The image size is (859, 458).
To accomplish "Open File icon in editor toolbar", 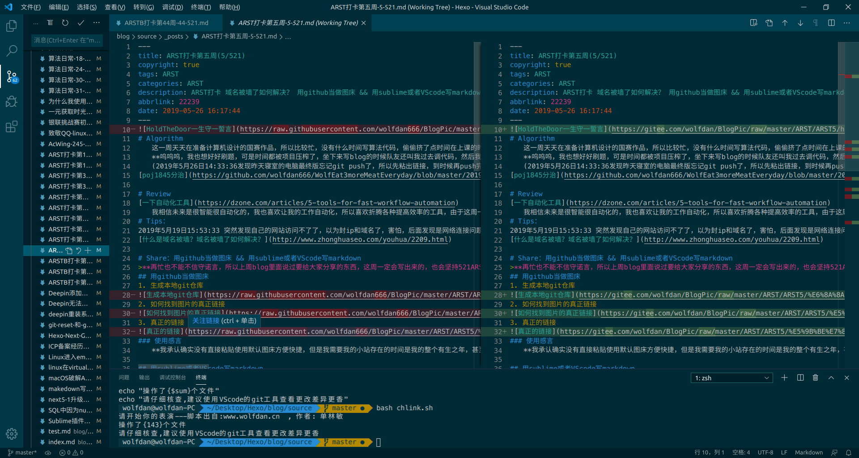I will 770,23.
